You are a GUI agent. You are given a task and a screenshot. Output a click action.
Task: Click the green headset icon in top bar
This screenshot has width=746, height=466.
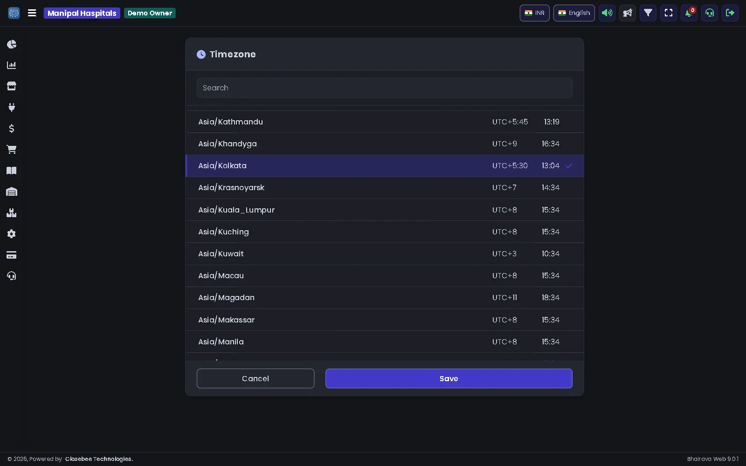[710, 13]
